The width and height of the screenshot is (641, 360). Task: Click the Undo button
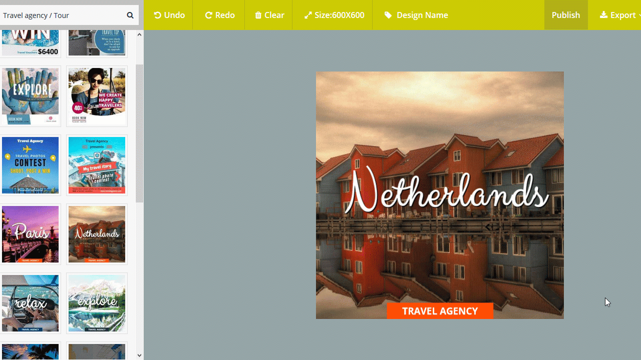(x=169, y=15)
